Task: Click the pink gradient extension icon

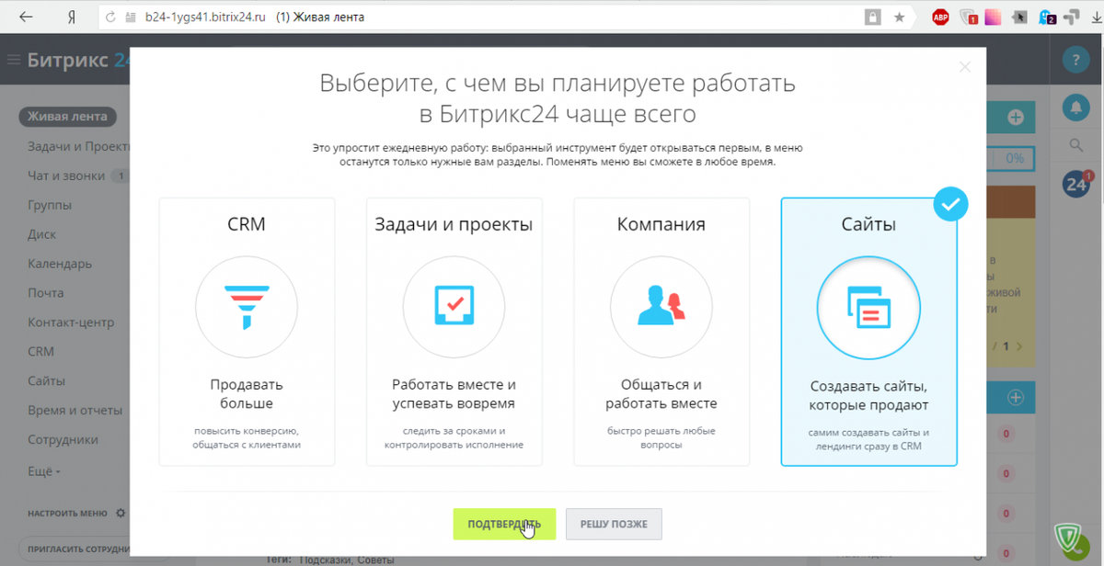Action: (x=994, y=17)
